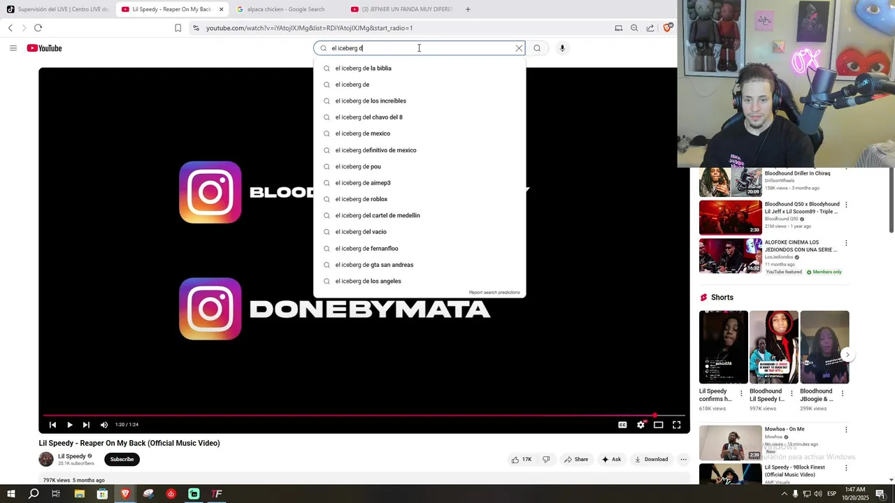Seek on the red video progress bar
The image size is (895, 503).
[364, 415]
